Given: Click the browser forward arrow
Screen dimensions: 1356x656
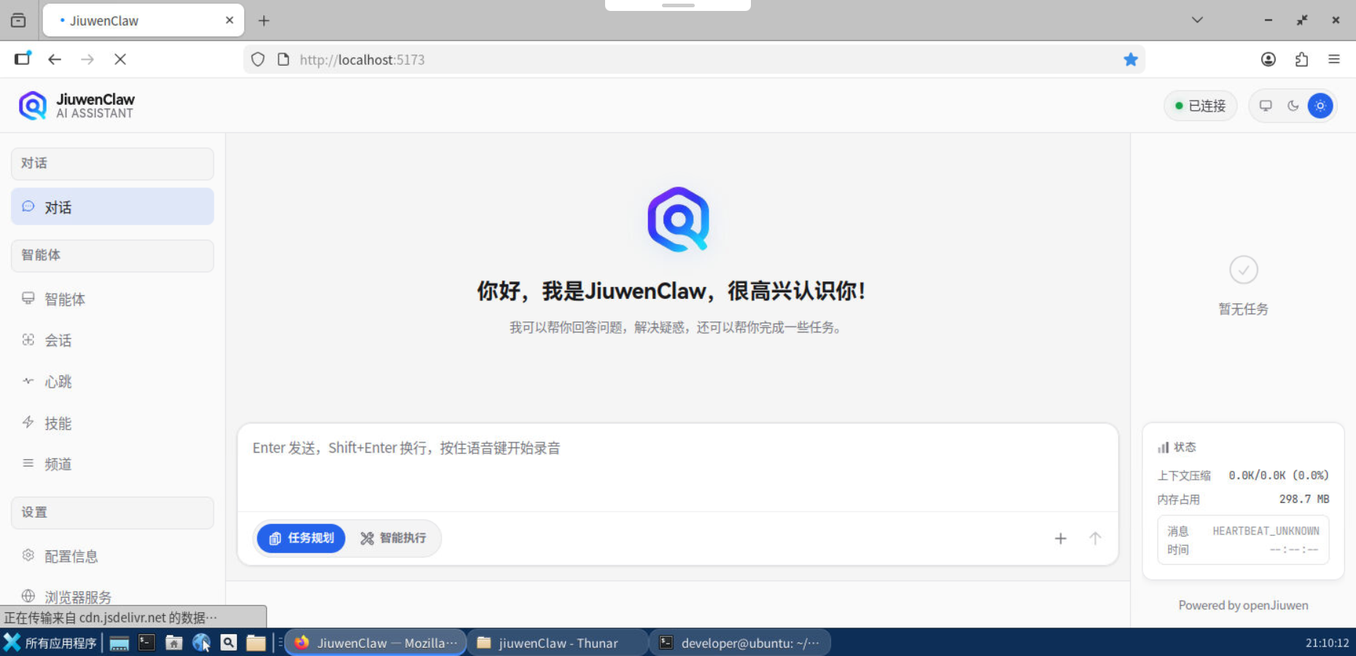Looking at the screenshot, I should tap(87, 59).
